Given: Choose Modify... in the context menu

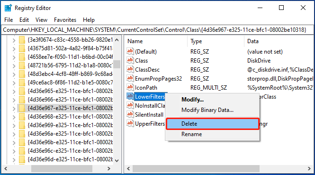Looking at the screenshot, I should [192, 100].
